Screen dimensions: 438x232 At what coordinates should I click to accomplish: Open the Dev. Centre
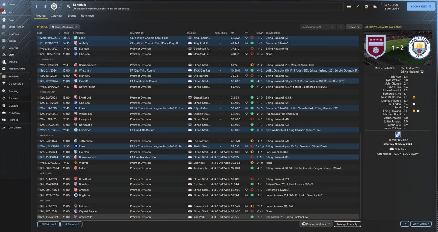(x=14, y=127)
